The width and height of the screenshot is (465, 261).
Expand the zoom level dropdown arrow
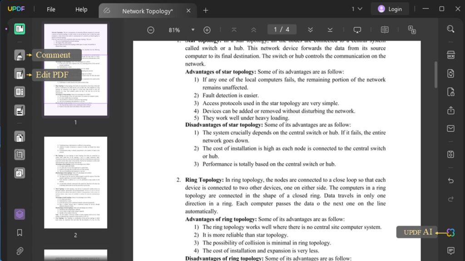click(193, 30)
